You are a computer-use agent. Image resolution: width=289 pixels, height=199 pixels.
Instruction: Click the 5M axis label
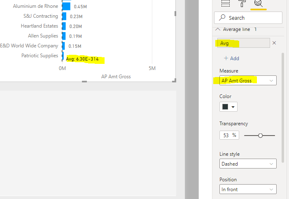(152, 68)
